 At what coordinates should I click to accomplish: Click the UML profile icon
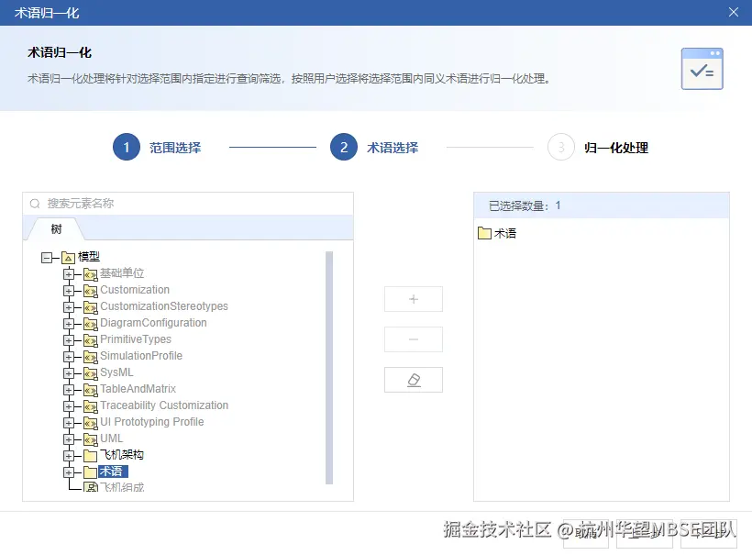pos(90,439)
